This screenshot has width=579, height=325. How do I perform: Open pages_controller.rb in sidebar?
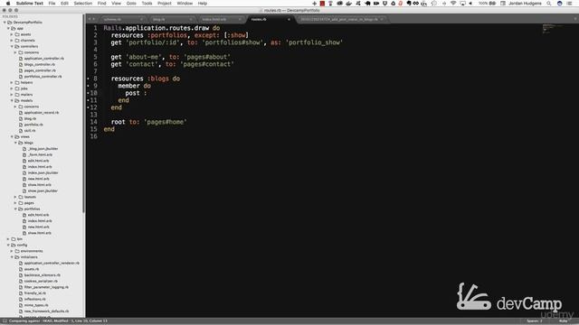[40, 70]
